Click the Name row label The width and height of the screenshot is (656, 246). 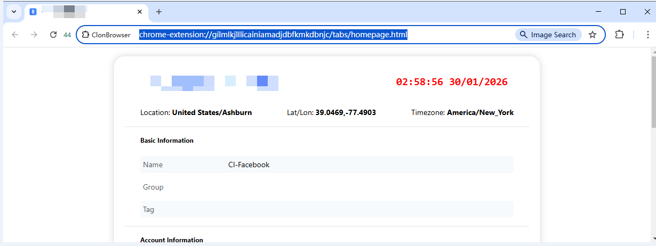coord(153,165)
